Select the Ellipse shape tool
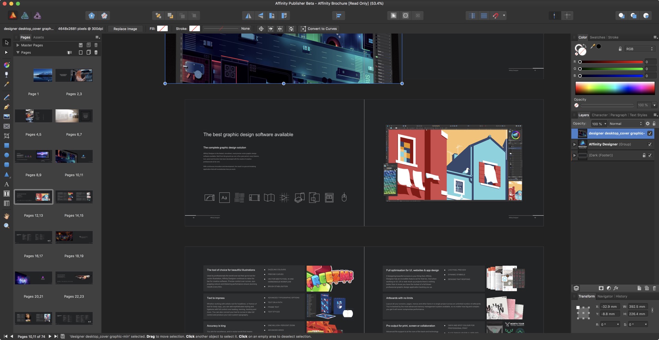 (7, 155)
